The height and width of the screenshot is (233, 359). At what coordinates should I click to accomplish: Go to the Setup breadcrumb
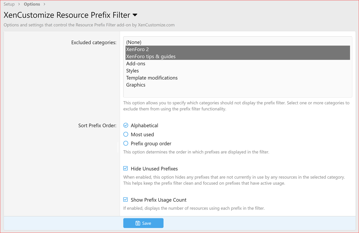tap(9, 4)
